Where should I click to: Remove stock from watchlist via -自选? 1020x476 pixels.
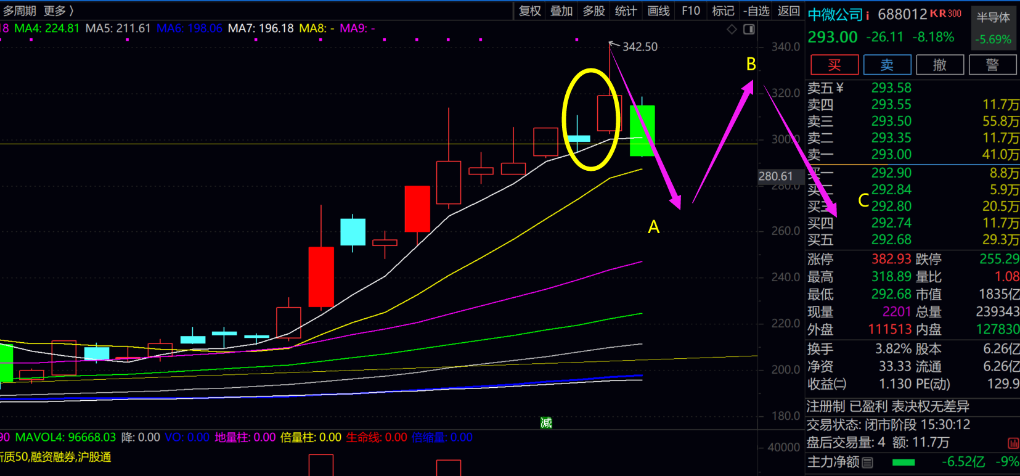[756, 10]
